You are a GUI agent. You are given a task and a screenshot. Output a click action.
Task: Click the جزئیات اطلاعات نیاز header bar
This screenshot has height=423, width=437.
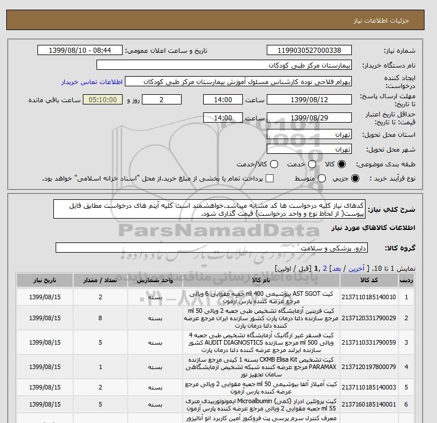coord(215,20)
